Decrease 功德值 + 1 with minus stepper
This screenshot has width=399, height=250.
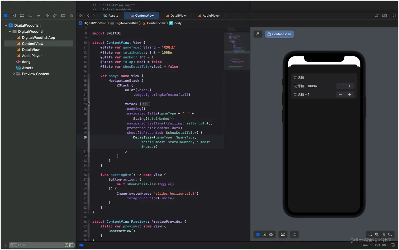click(x=340, y=94)
